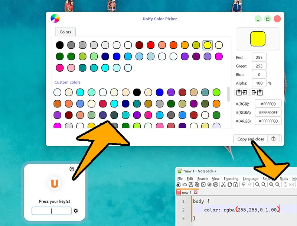Open the Tools menu in Notepad++
This screenshot has width=297, height=226.
pos(284,178)
